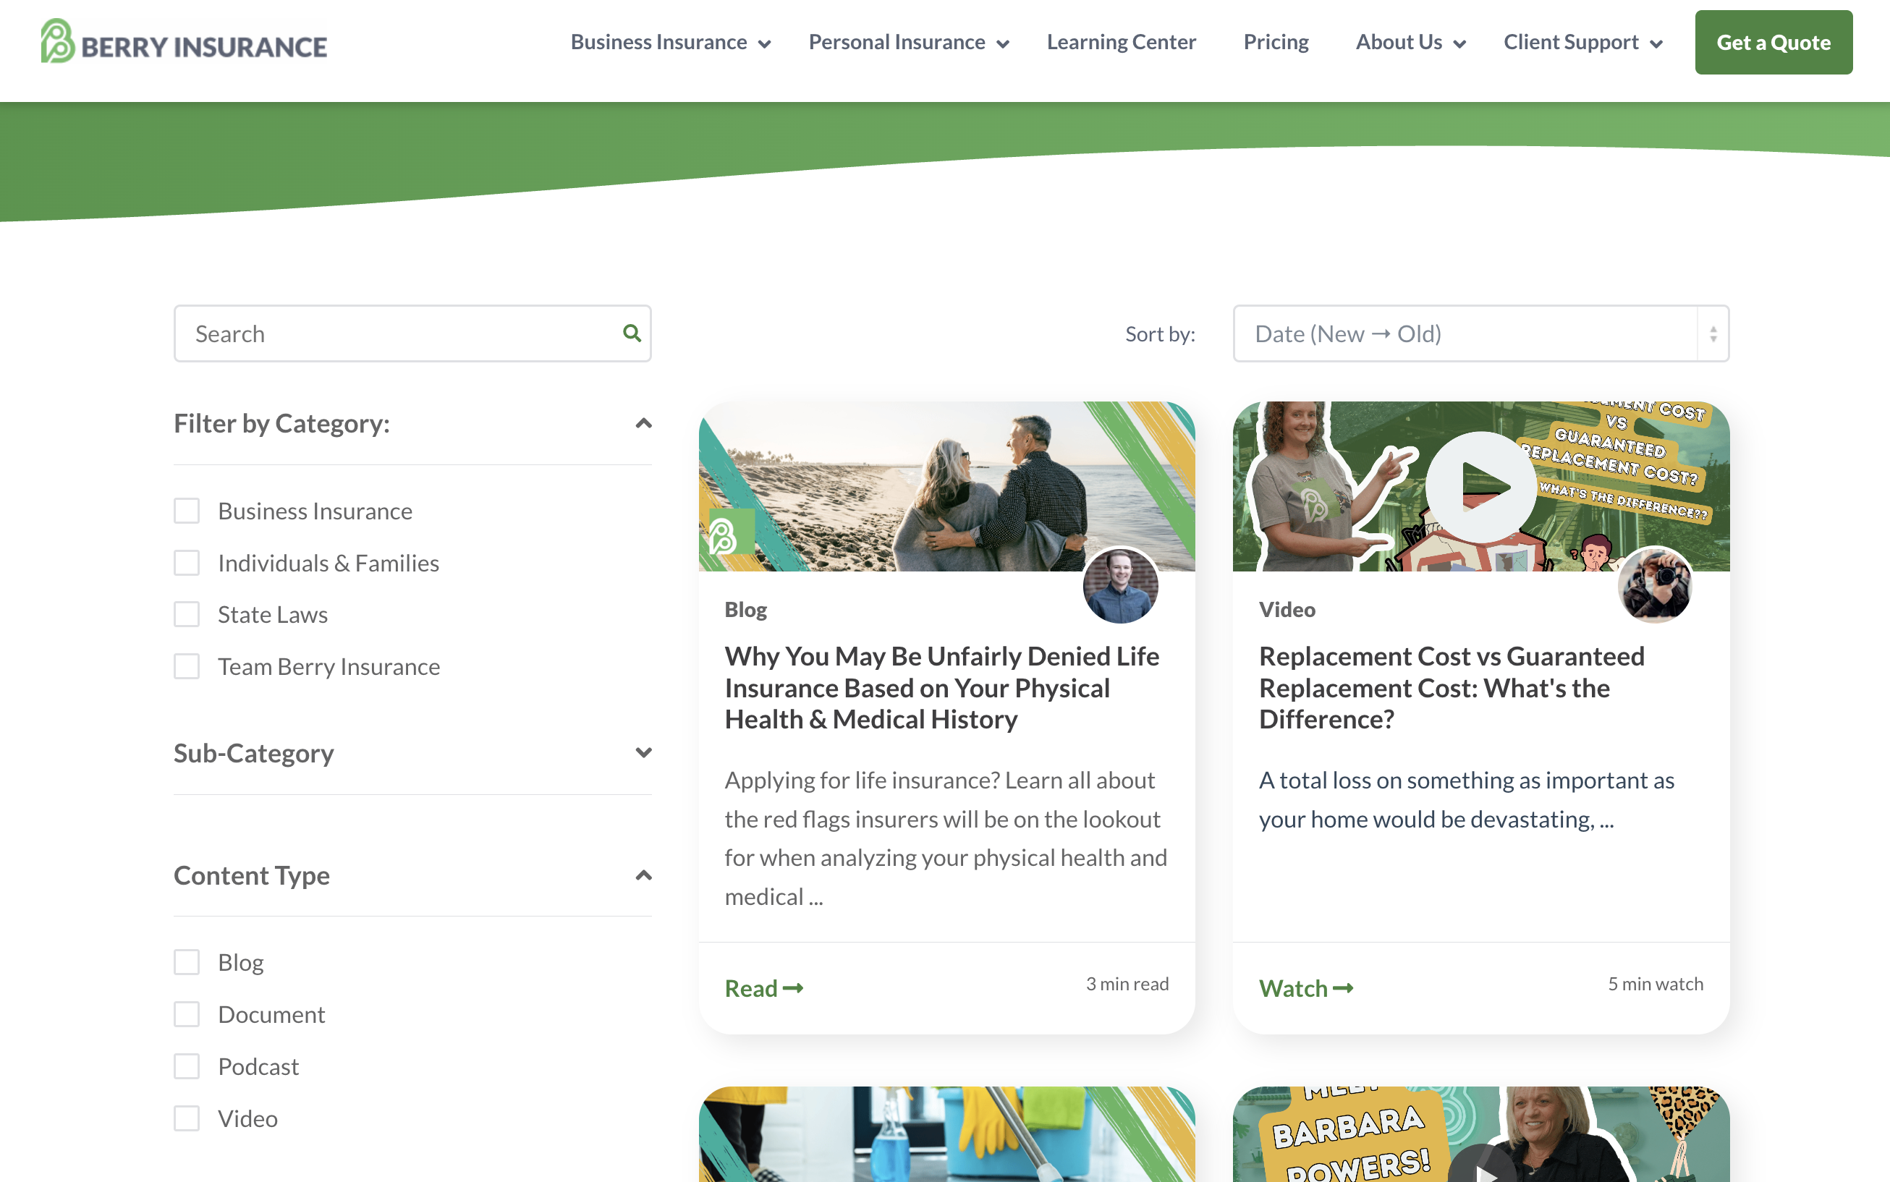
Task: Click the Content Type heading
Action: point(252,875)
